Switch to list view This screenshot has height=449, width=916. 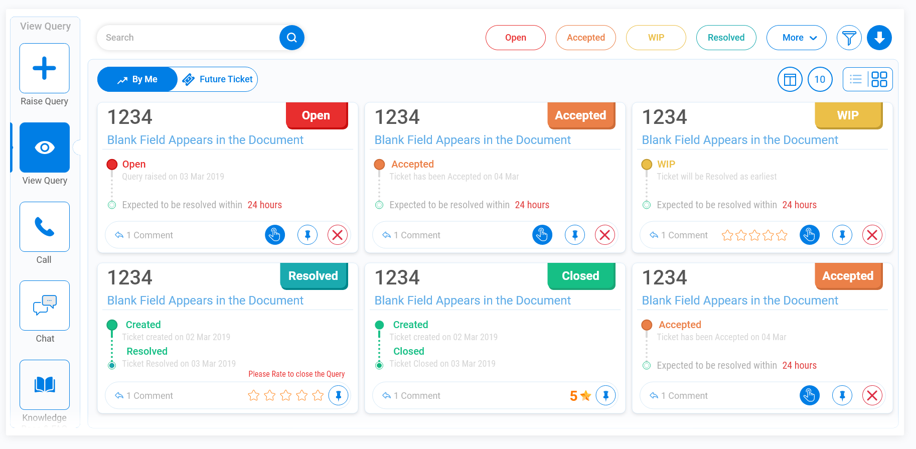tap(856, 79)
